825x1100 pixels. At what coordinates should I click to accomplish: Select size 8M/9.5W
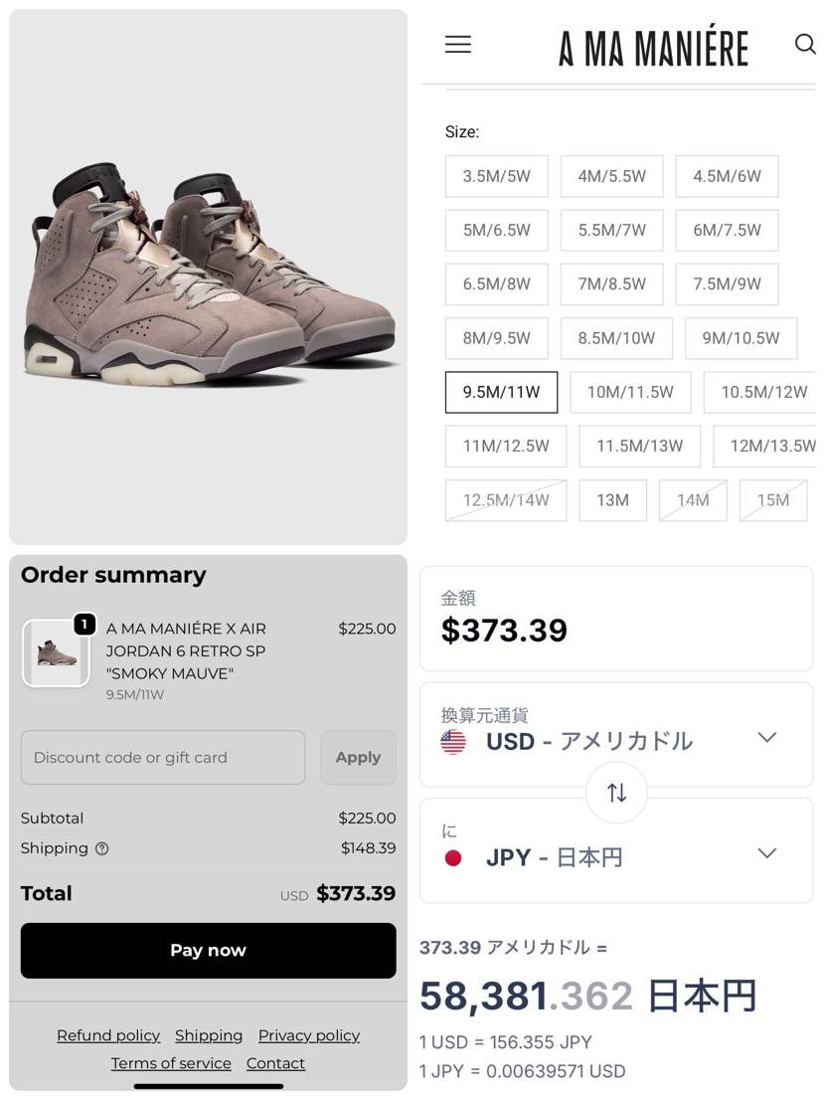(x=497, y=338)
